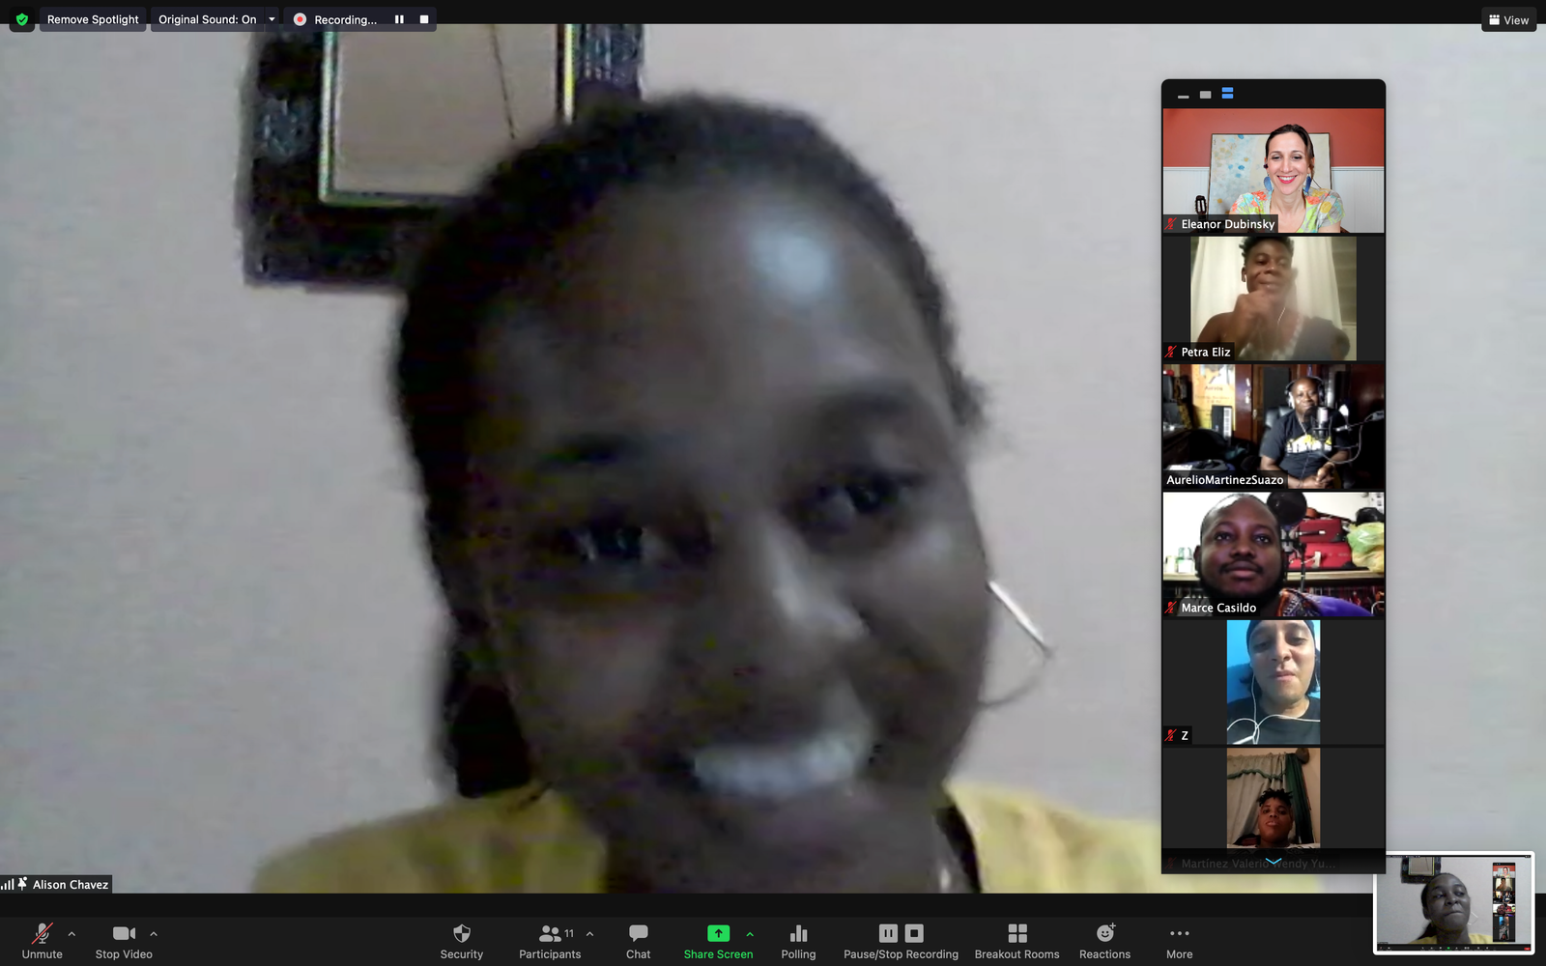This screenshot has height=966, width=1546.
Task: Expand share screen options chevron
Action: pyautogui.click(x=750, y=934)
